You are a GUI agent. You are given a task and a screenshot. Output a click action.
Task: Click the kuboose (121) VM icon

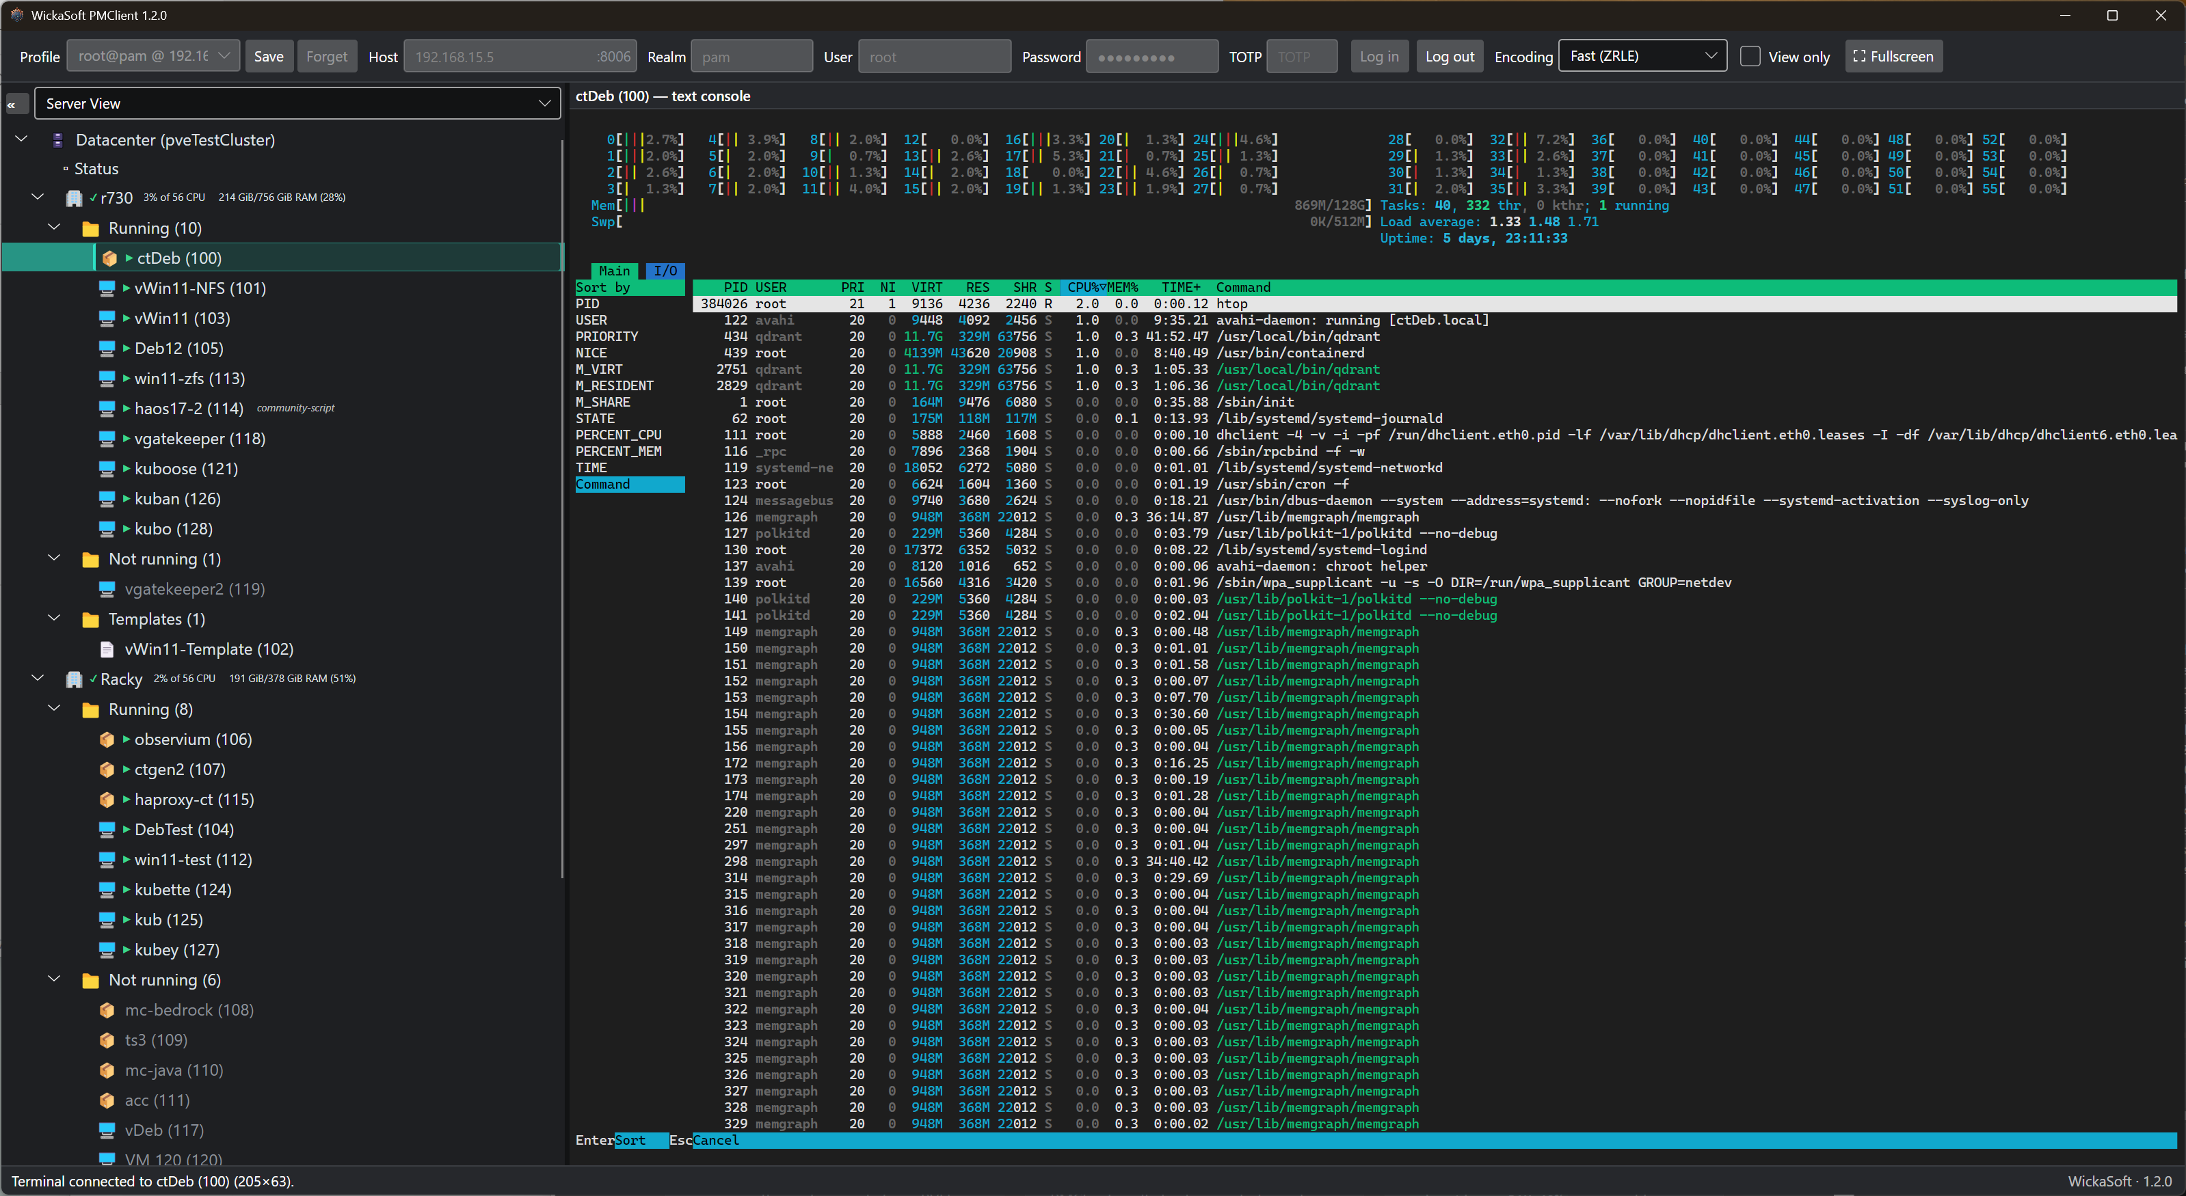pyautogui.click(x=107, y=469)
